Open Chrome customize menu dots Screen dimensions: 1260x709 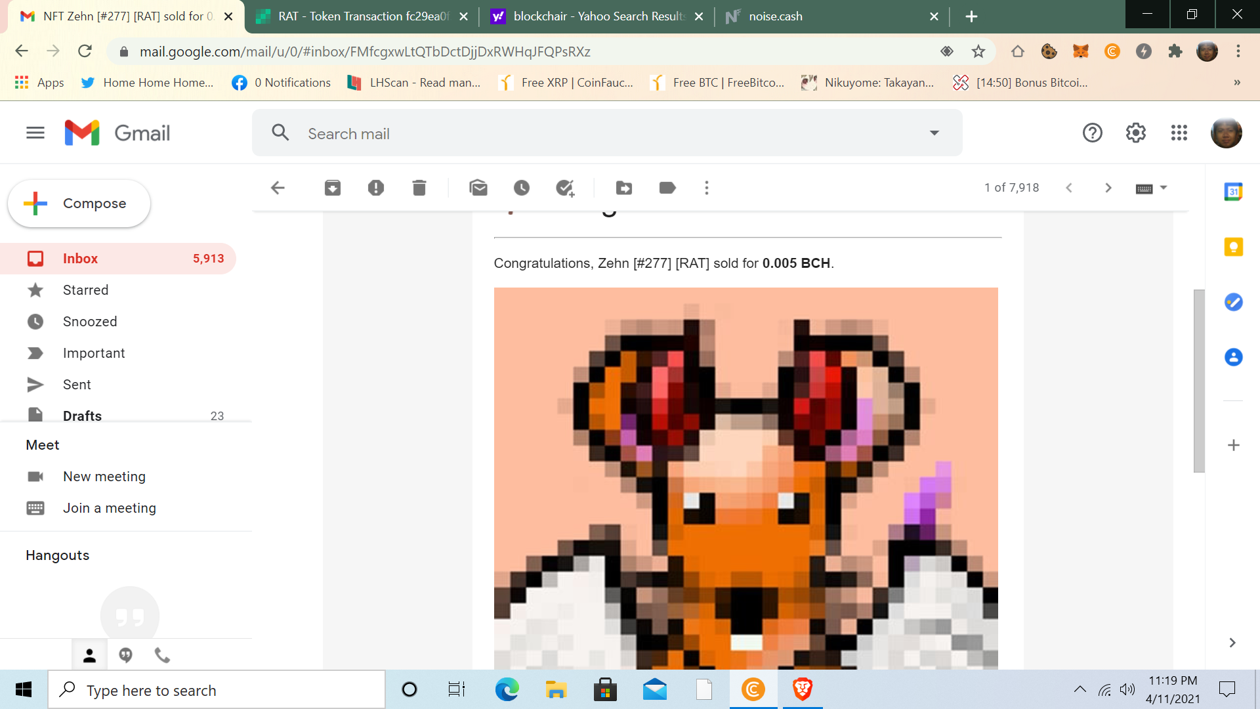tap(1238, 51)
